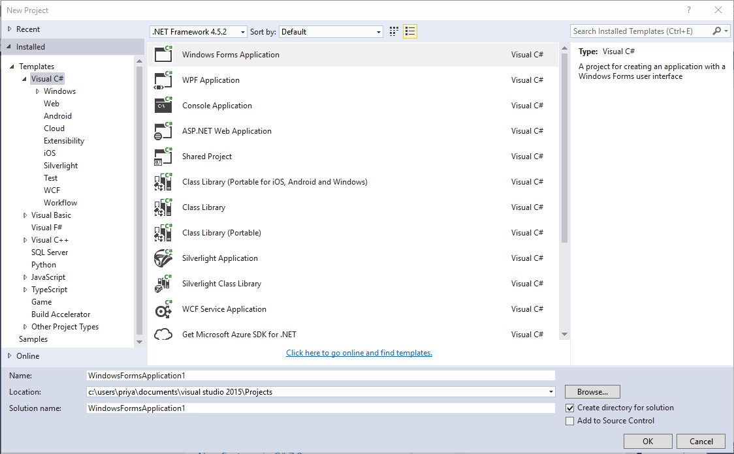Screen dimensions: 734x454
Task: Collapse the Installed section
Action: pos(9,47)
